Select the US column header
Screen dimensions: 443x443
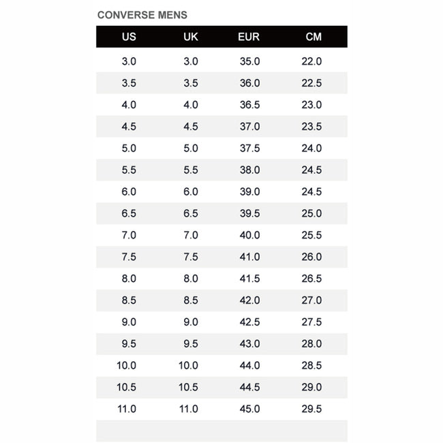[129, 37]
